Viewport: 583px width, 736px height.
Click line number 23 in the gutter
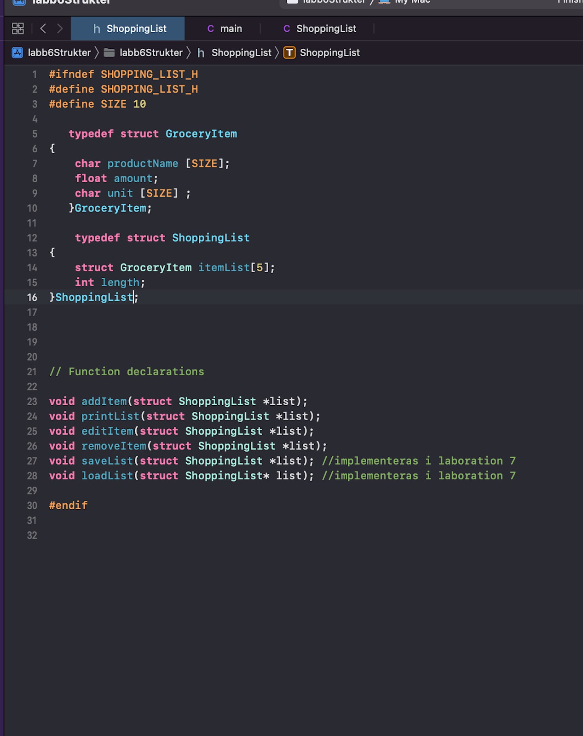[32, 402]
